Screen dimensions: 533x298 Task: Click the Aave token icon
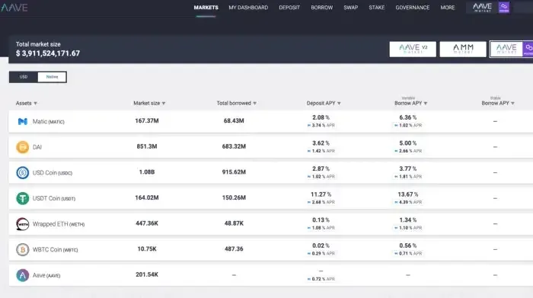(x=22, y=275)
